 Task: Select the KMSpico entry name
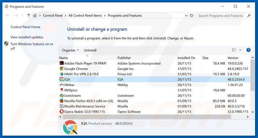tap(71, 90)
